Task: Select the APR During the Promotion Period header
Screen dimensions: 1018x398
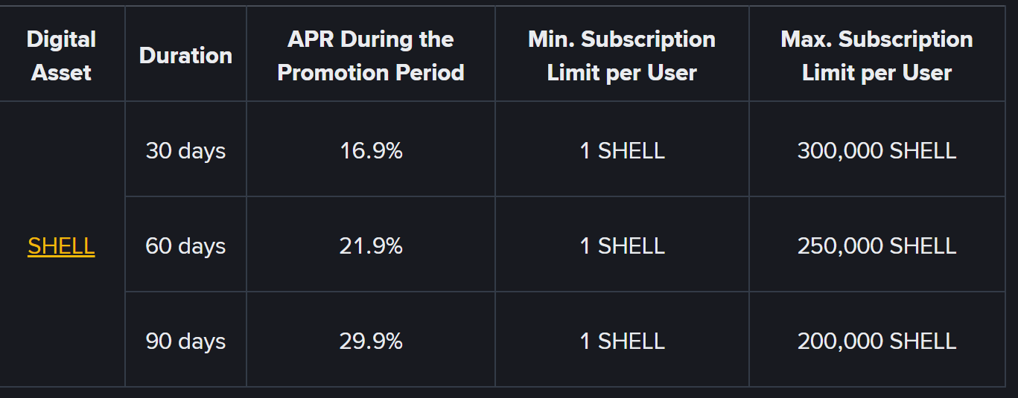Action: 371,56
